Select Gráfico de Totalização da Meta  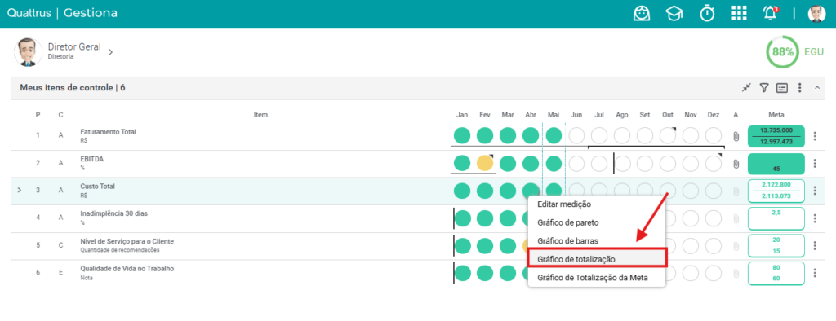point(597,277)
